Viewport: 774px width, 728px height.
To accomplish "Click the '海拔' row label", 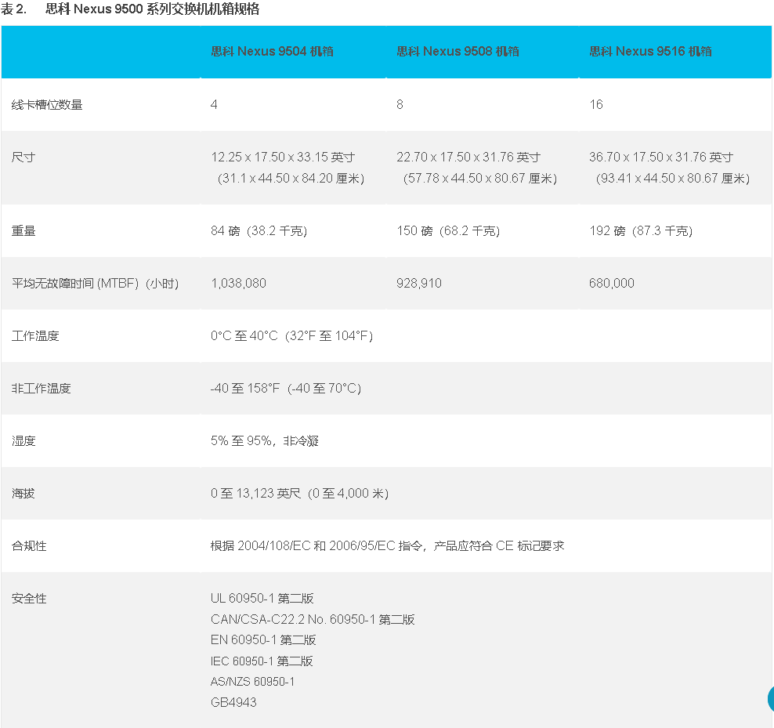I will tap(24, 494).
